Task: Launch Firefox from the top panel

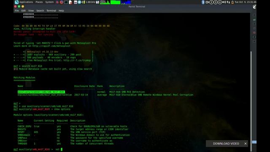Action: [62, 2]
